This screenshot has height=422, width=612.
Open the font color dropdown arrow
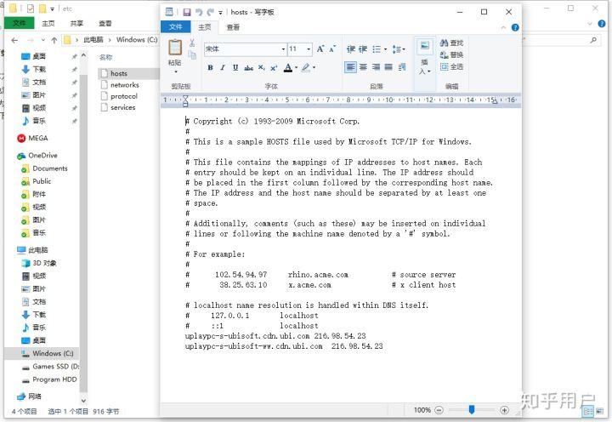(297, 67)
